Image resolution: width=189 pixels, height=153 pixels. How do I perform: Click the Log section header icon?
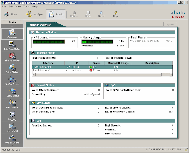pos(33,121)
